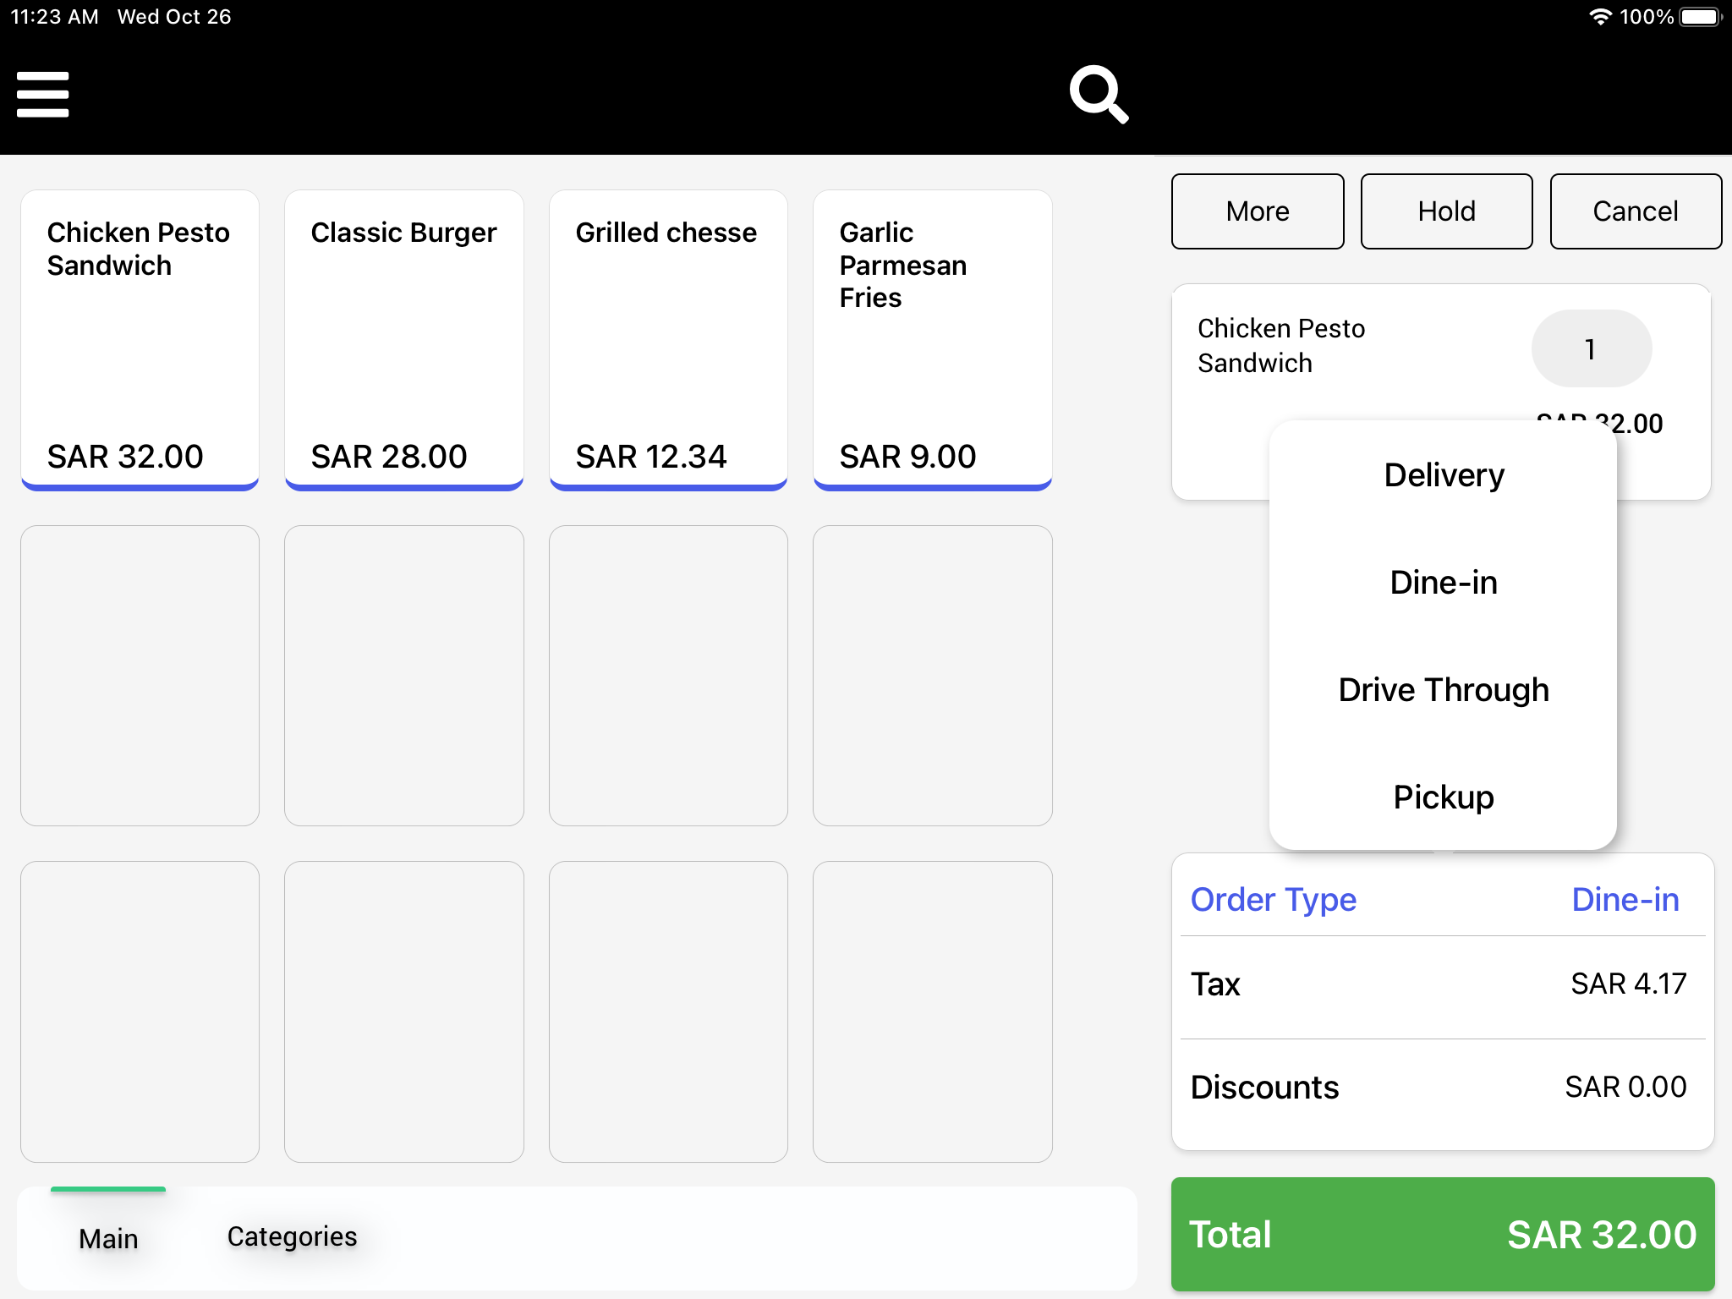The height and width of the screenshot is (1299, 1732).
Task: Open the Discounts row
Action: pos(1443,1088)
